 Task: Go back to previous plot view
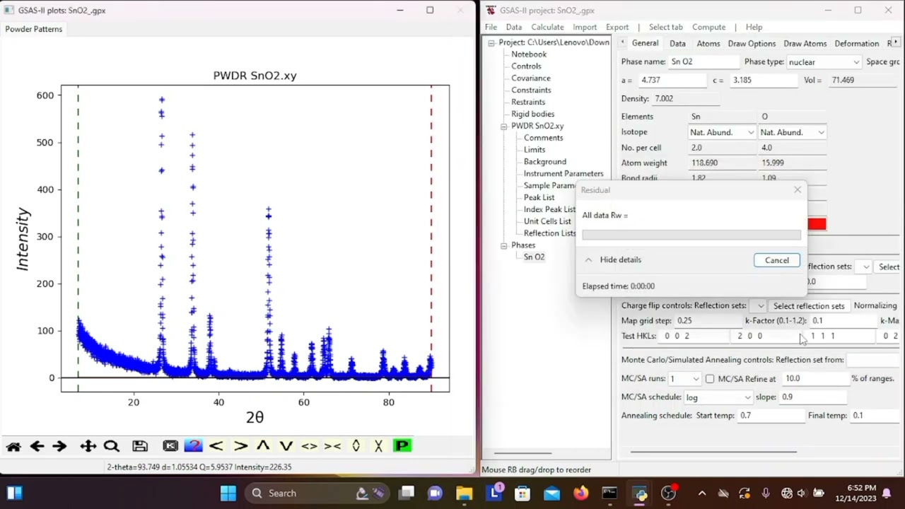pyautogui.click(x=37, y=446)
